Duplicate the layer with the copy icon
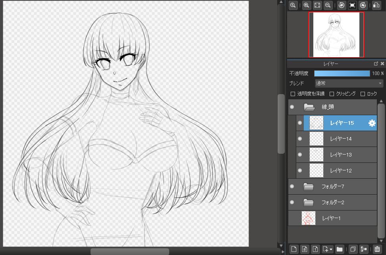Viewport: 386px width, 255px height. [352, 249]
